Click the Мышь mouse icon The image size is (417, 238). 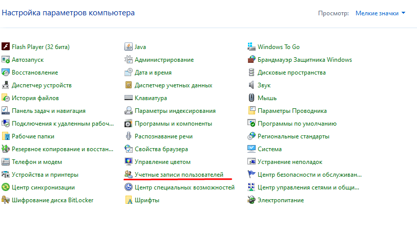pos(252,98)
